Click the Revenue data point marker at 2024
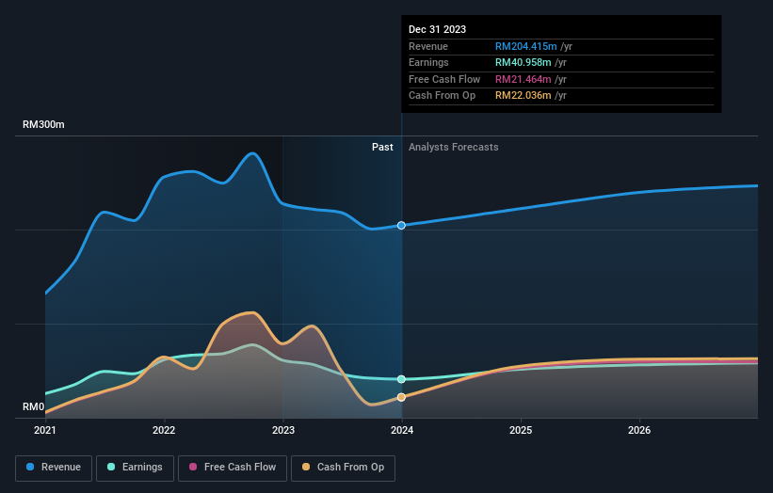 pos(401,226)
